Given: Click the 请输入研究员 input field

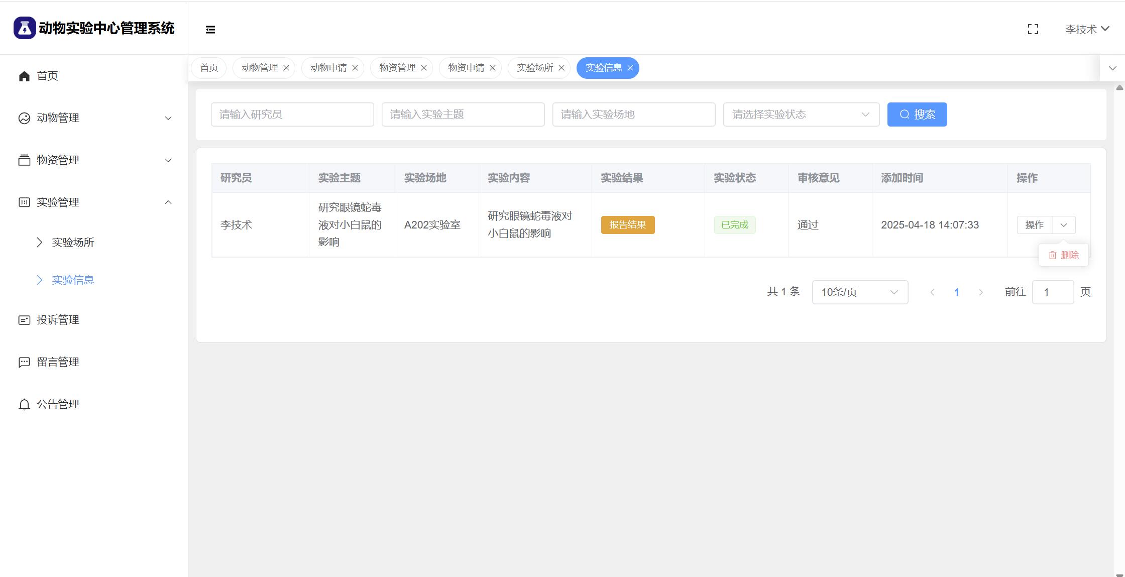Looking at the screenshot, I should pos(292,114).
